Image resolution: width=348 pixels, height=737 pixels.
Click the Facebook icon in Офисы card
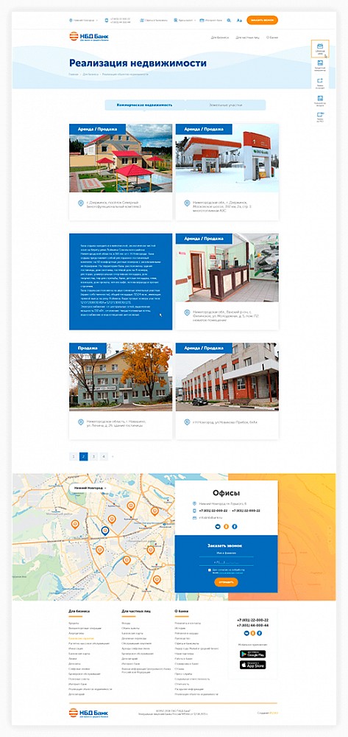coord(235,526)
